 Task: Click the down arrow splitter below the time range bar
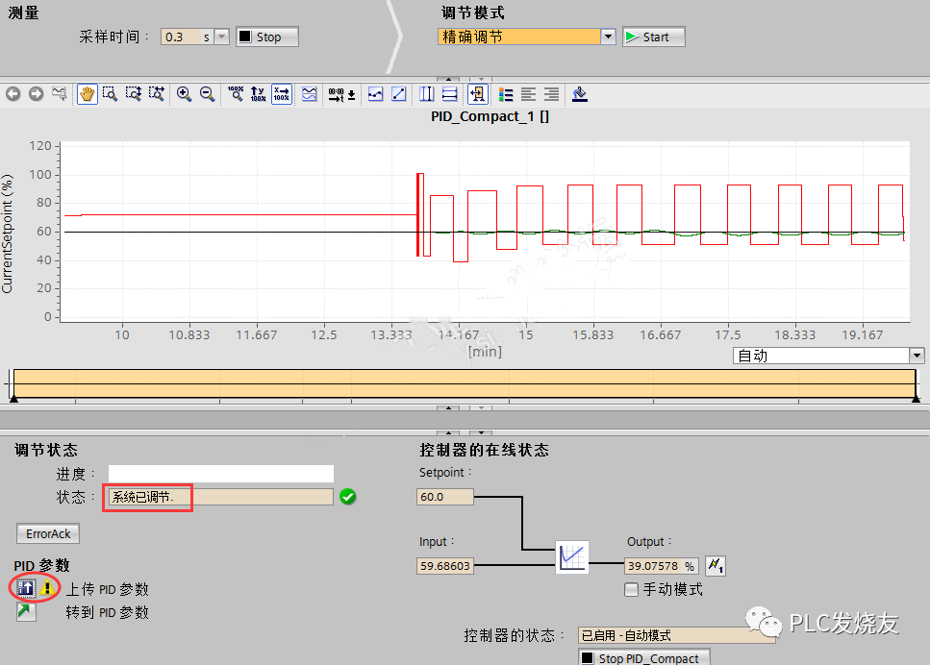tap(481, 407)
